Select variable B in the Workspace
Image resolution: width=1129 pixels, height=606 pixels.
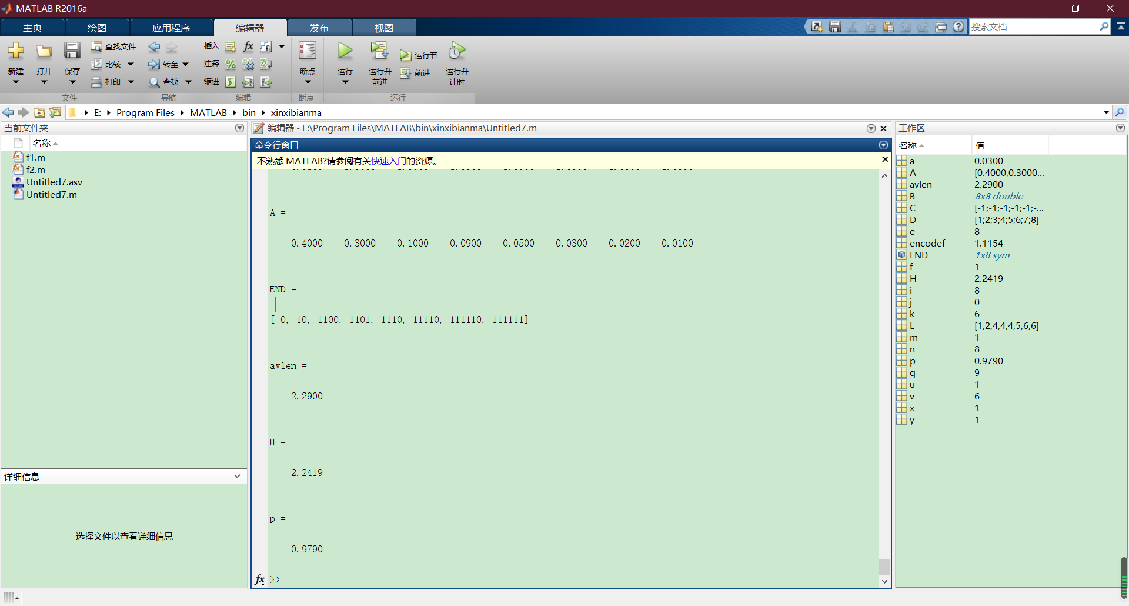(913, 196)
